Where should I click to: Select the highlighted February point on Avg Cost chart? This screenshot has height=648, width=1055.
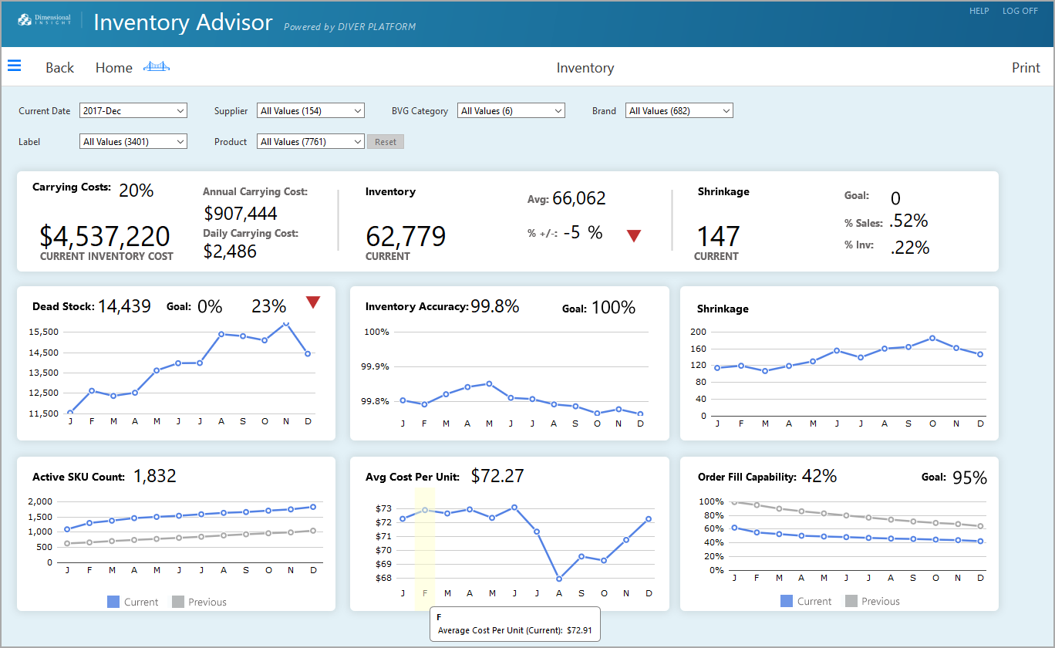pos(425,510)
